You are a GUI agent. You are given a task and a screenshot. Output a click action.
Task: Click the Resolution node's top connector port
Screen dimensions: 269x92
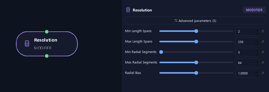[x=47, y=32]
